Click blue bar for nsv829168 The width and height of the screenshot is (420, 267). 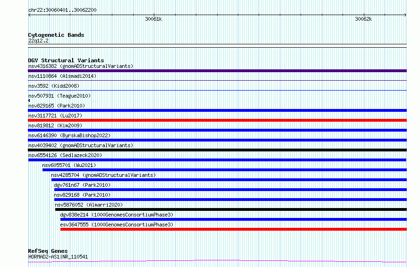(x=230, y=200)
